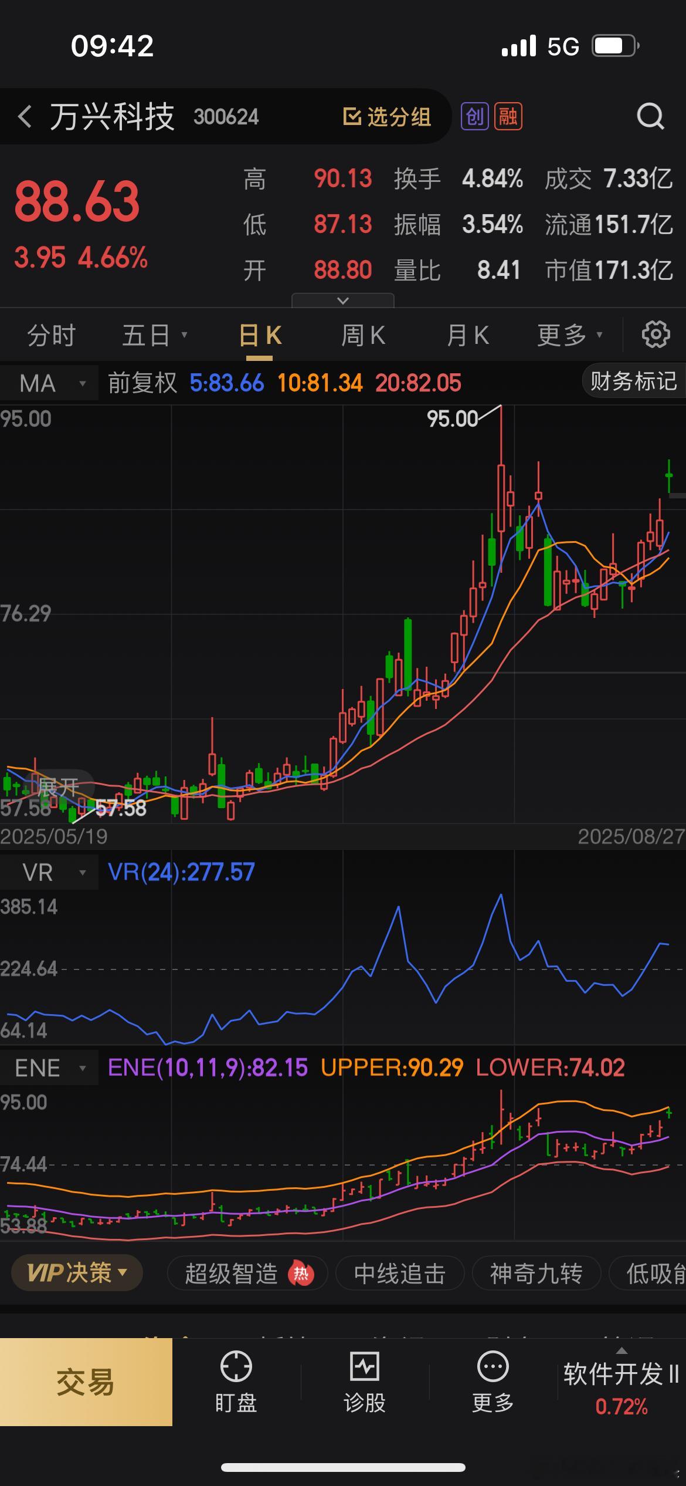Expand 软件开发II sector panel
686x1486 pixels.
click(x=622, y=1383)
